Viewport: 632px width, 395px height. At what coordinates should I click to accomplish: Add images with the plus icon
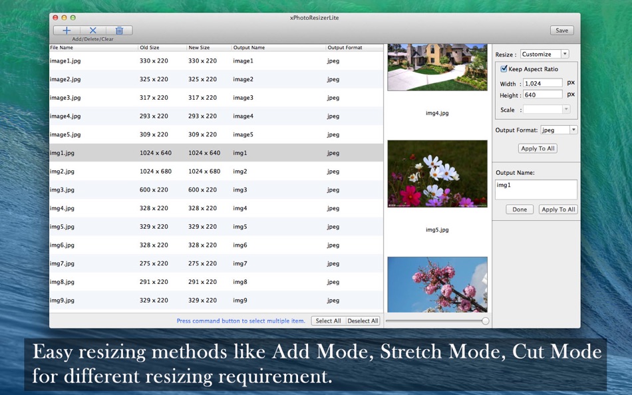(67, 31)
